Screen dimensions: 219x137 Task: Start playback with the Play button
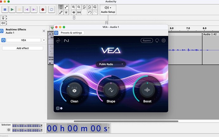click(x=12, y=10)
